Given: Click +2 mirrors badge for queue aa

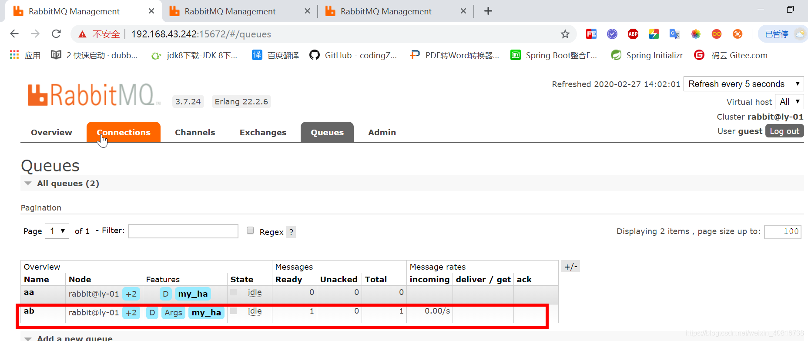Looking at the screenshot, I should coord(131,294).
